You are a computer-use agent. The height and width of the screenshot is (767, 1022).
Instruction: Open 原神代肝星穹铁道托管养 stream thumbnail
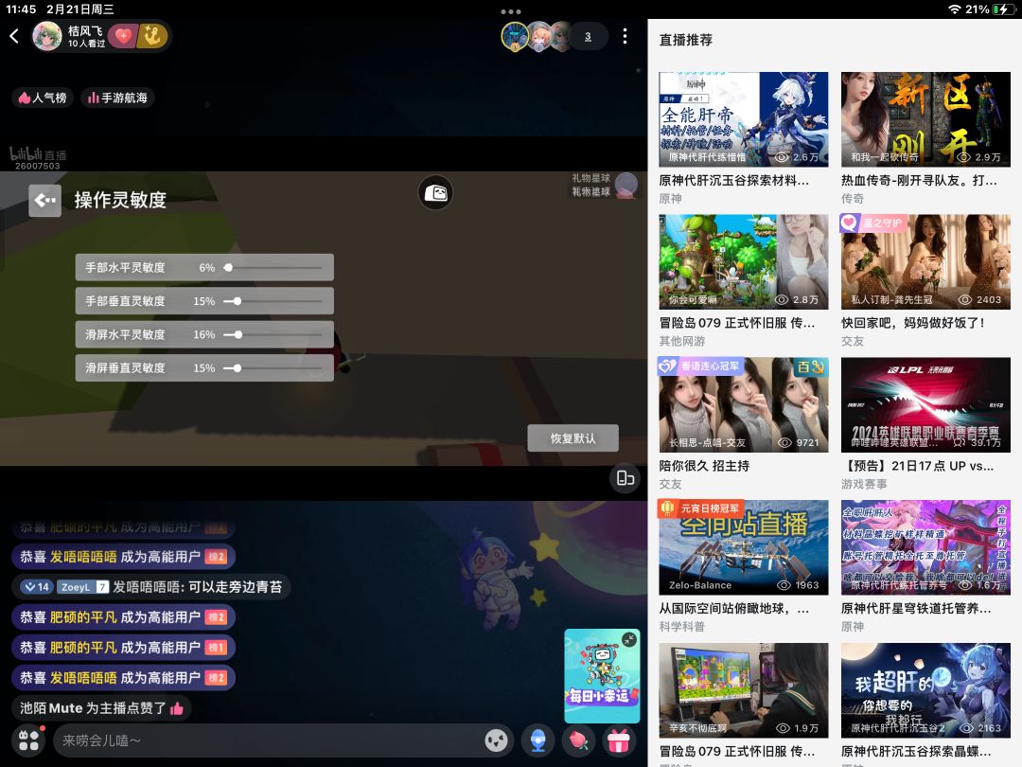pos(925,547)
